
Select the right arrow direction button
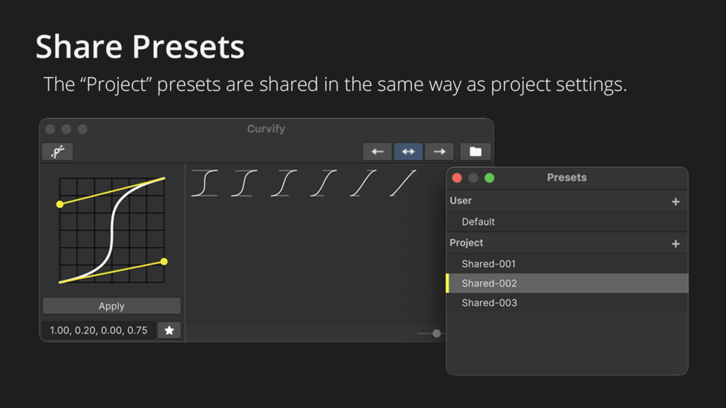tap(439, 152)
